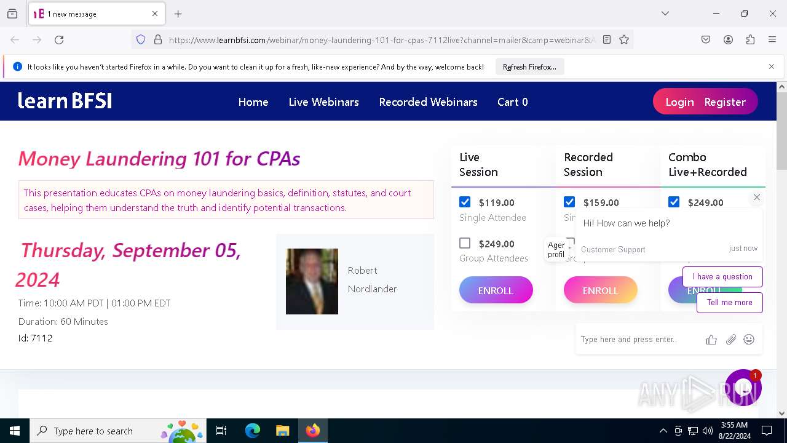The height and width of the screenshot is (443, 787).
Task: Close the '1 new message' tab
Action: [x=155, y=14]
